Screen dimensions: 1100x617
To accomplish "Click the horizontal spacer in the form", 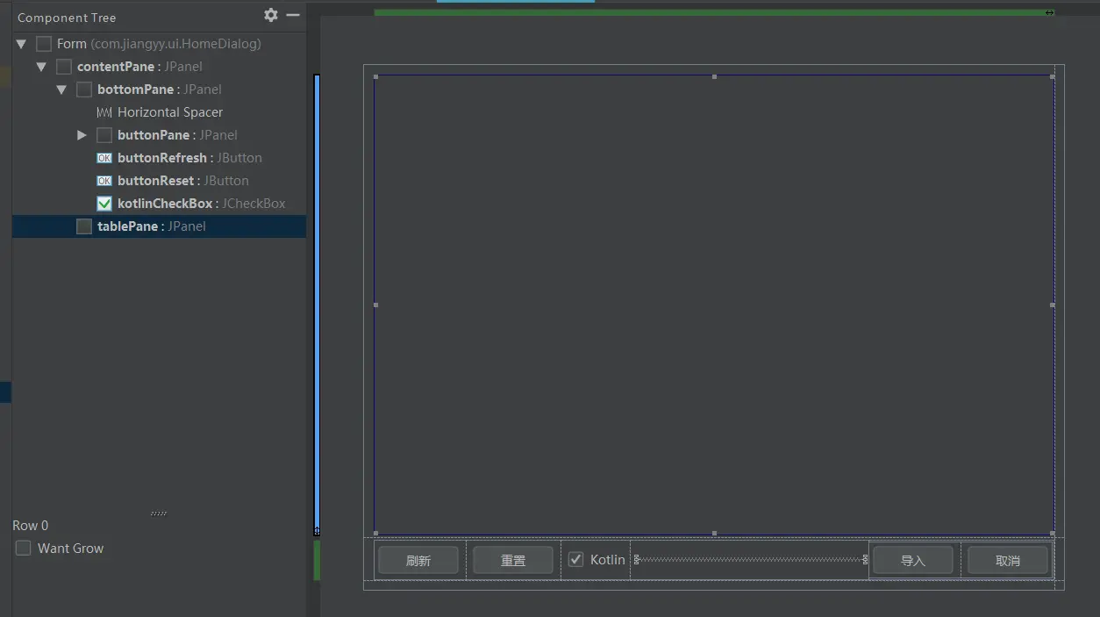I will pyautogui.click(x=751, y=559).
